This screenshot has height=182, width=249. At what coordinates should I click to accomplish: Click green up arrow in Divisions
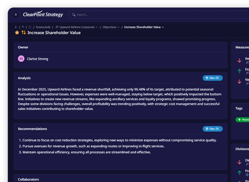tap(239, 173)
